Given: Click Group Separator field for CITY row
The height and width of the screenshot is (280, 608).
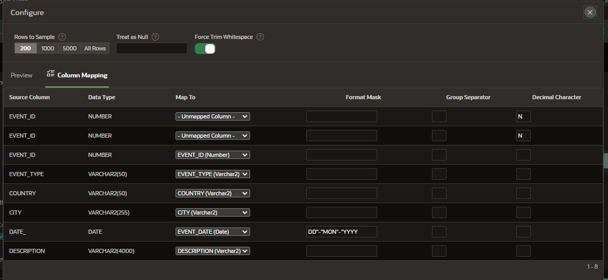Looking at the screenshot, I should click(x=439, y=212).
